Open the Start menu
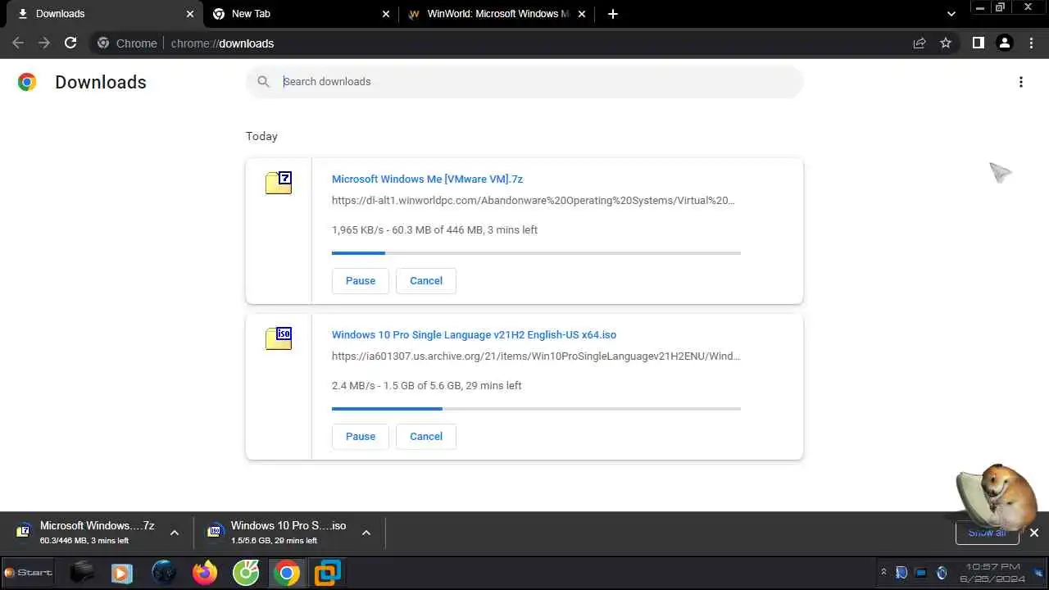 pos(29,572)
